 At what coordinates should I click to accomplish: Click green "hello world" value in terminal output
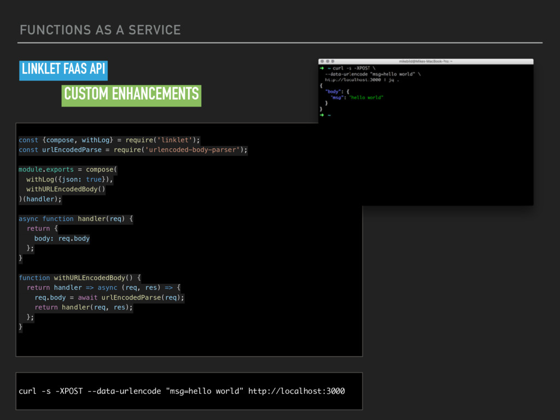(x=366, y=97)
